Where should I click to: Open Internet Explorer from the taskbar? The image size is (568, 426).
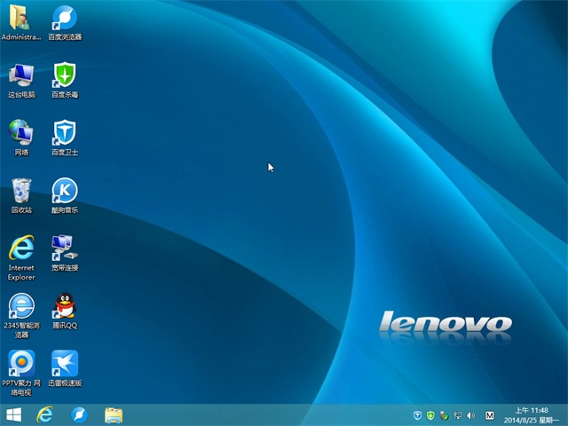tap(44, 414)
